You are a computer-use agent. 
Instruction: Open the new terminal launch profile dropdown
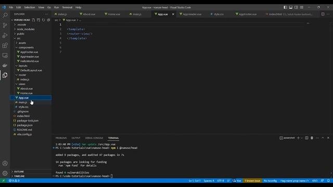(x=302, y=138)
